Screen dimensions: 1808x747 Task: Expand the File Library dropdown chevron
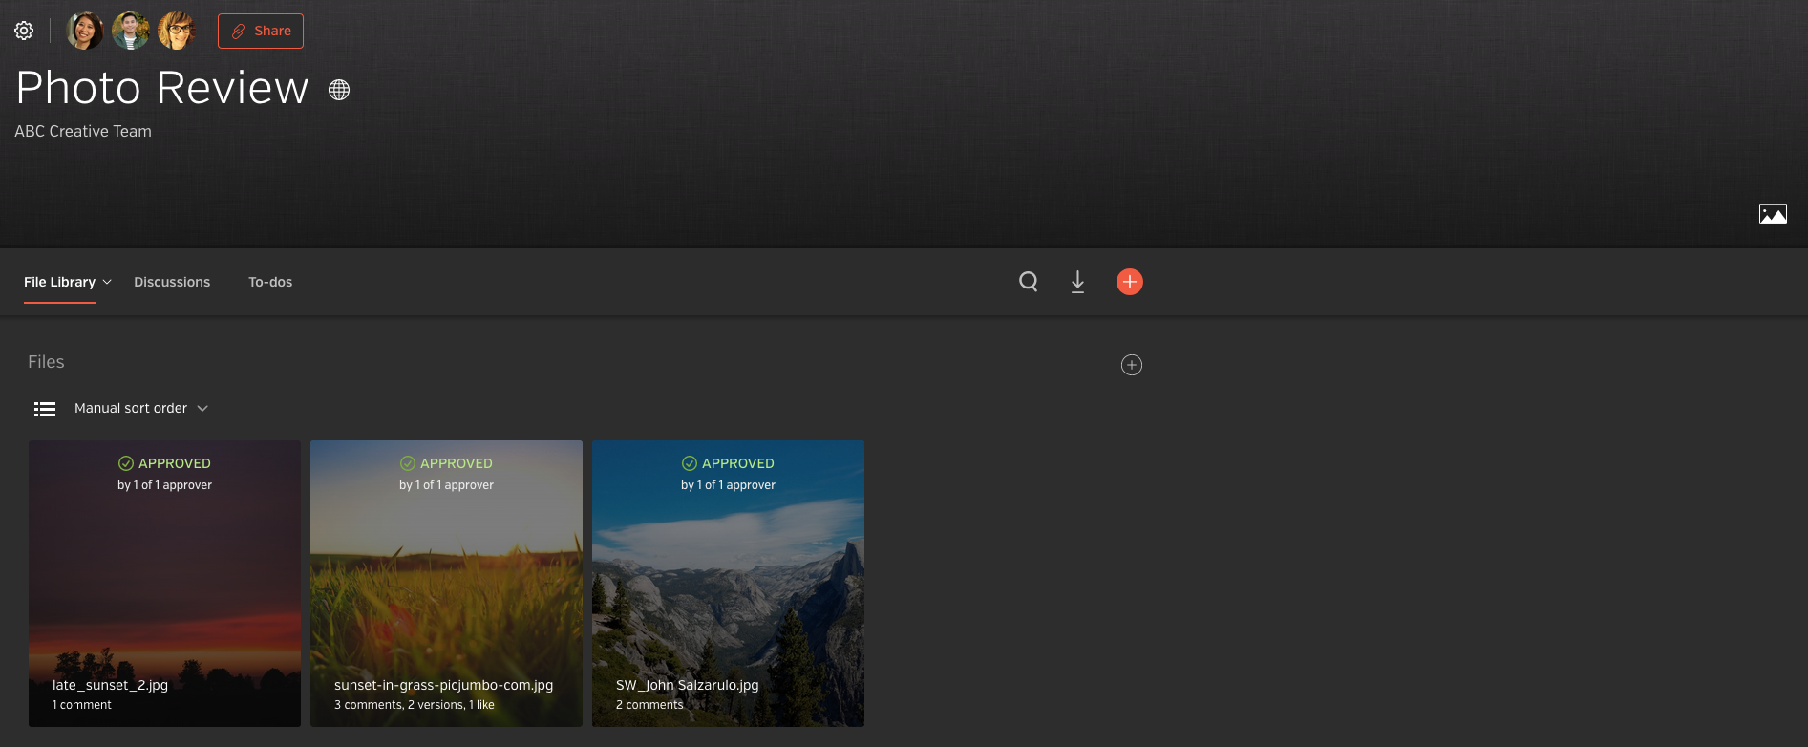[107, 282]
